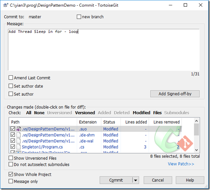
Task: Select the Singleton1/Program.cs path text
Action: point(42,147)
